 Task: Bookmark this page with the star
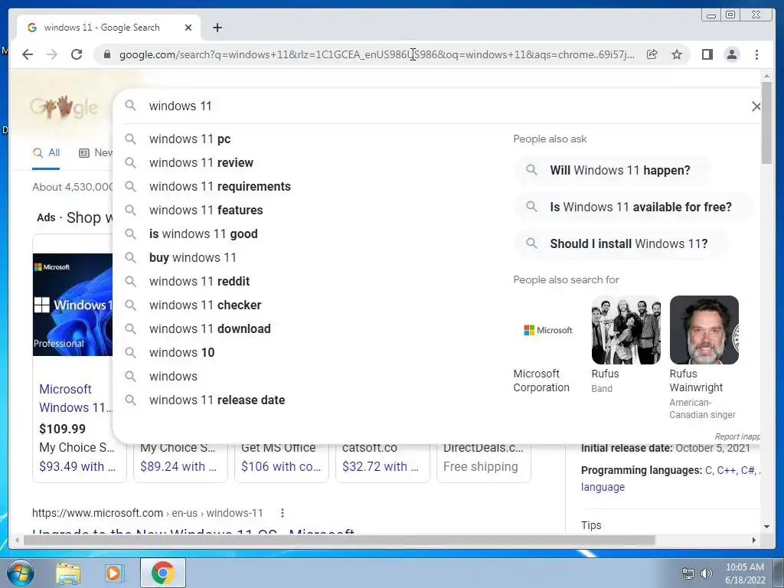click(x=677, y=54)
